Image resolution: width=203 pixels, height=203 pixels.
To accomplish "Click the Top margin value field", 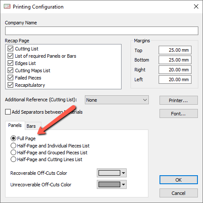I will (175, 50).
